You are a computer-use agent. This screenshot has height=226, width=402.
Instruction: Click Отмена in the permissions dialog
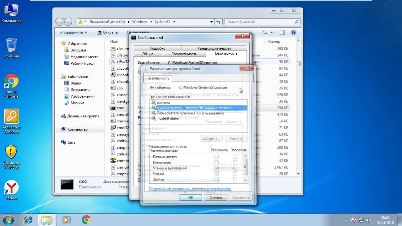(216, 197)
